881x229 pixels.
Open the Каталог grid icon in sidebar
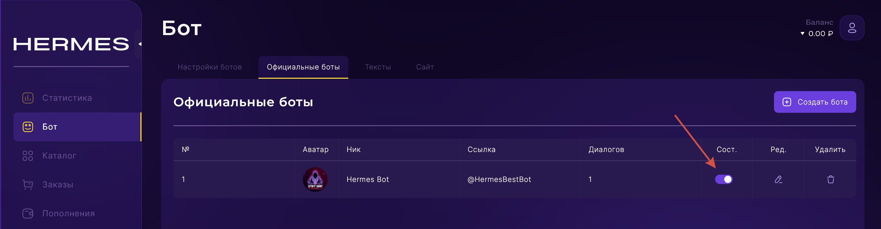pos(28,155)
